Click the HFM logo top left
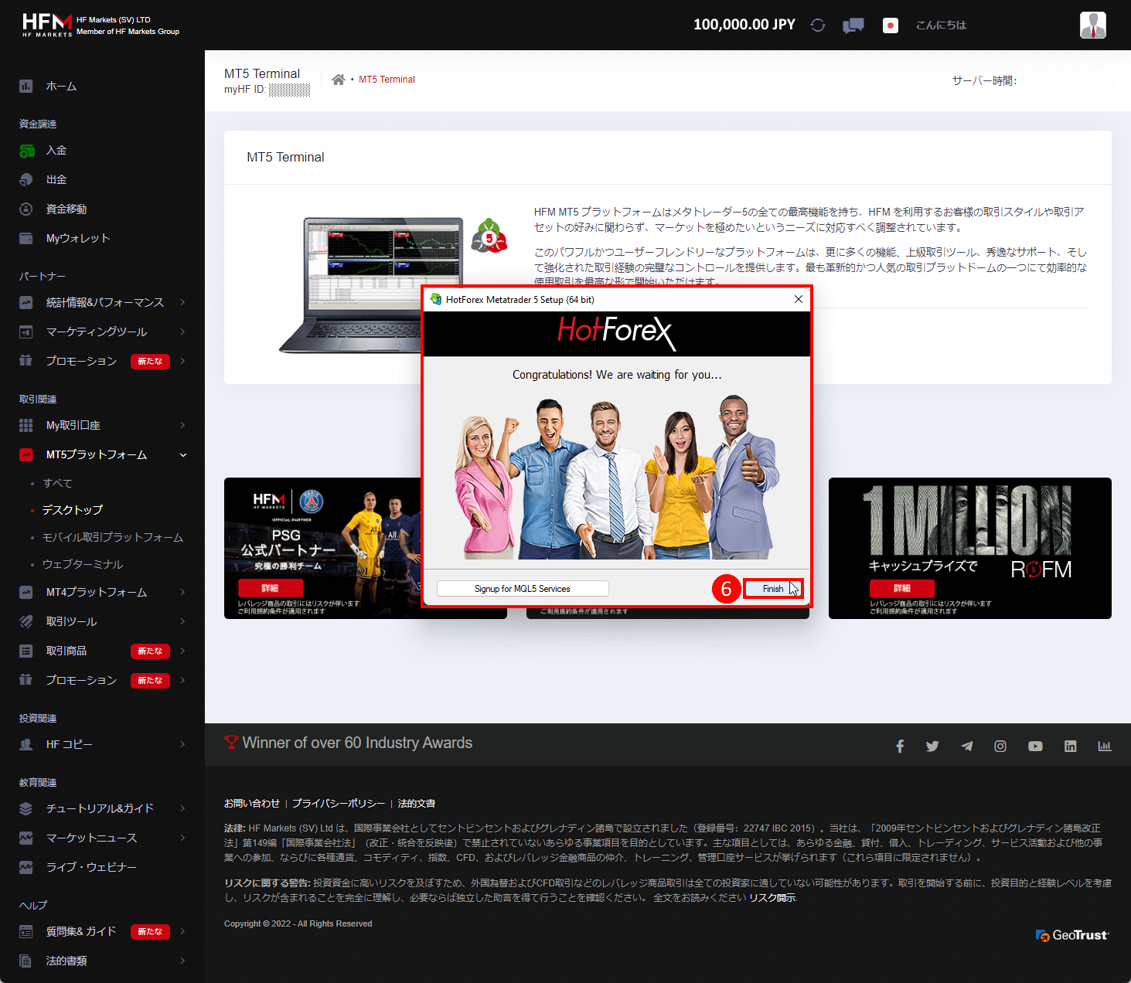This screenshot has height=983, width=1131. (46, 23)
